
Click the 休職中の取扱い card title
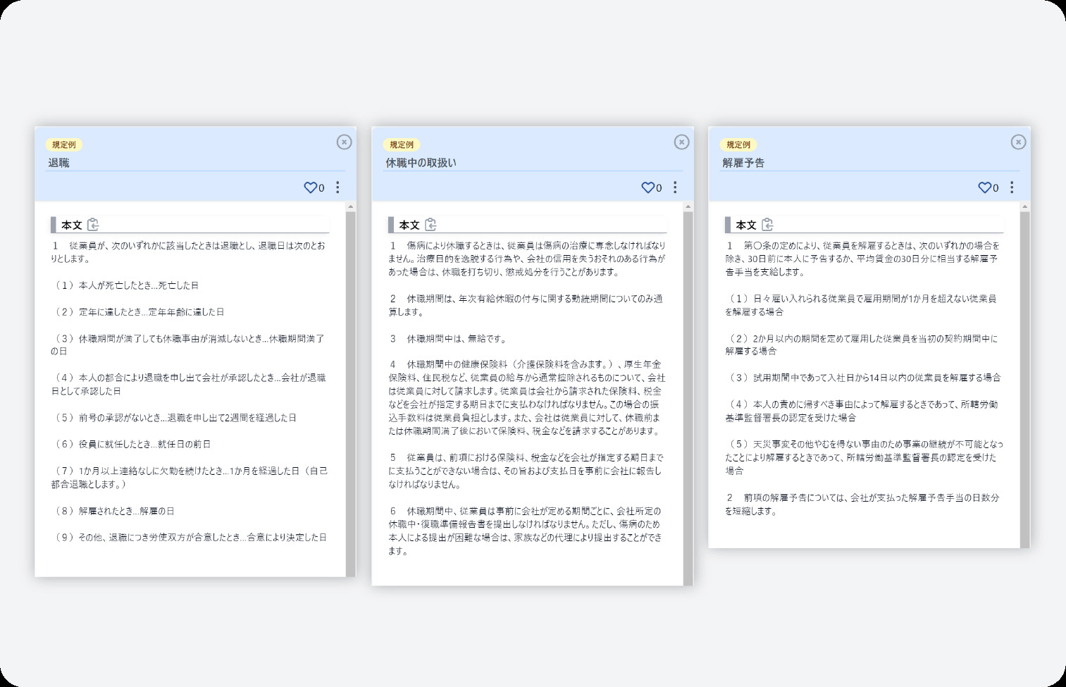tap(421, 163)
